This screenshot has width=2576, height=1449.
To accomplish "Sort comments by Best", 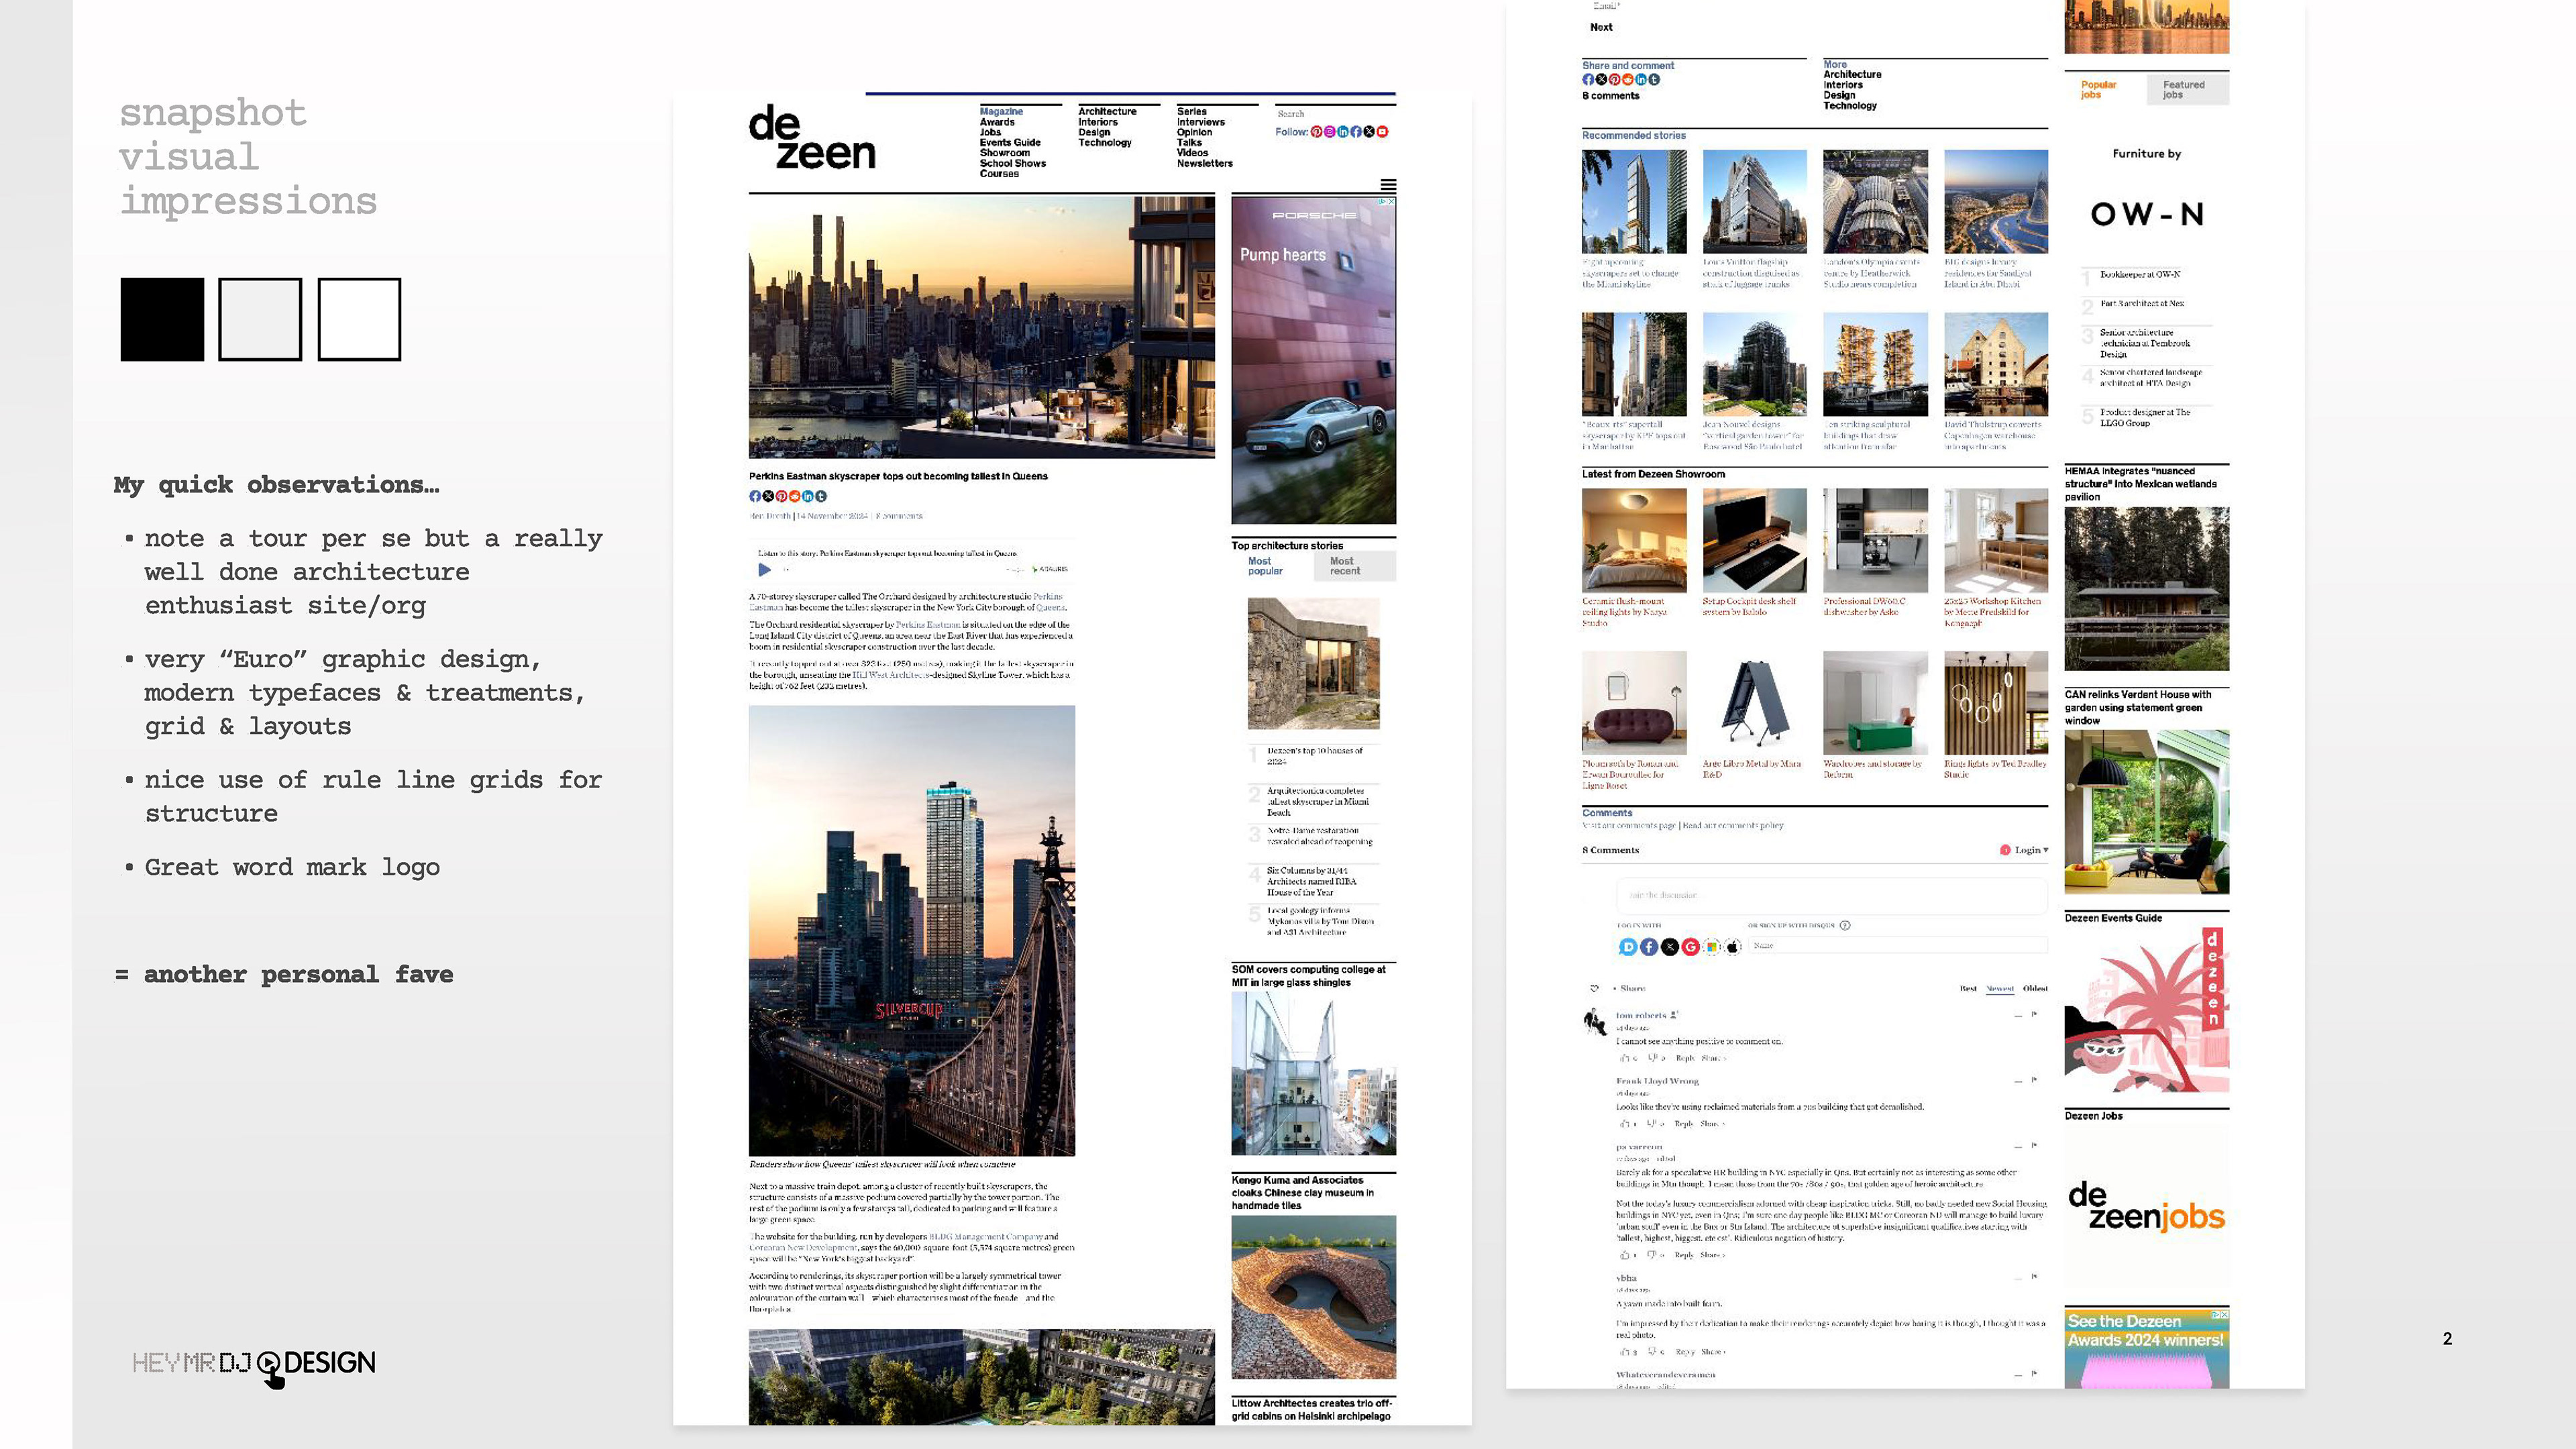I will (1968, 988).
